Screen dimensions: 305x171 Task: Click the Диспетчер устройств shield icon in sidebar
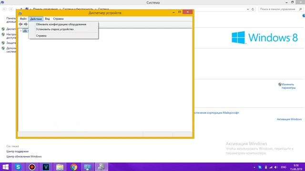point(3,29)
